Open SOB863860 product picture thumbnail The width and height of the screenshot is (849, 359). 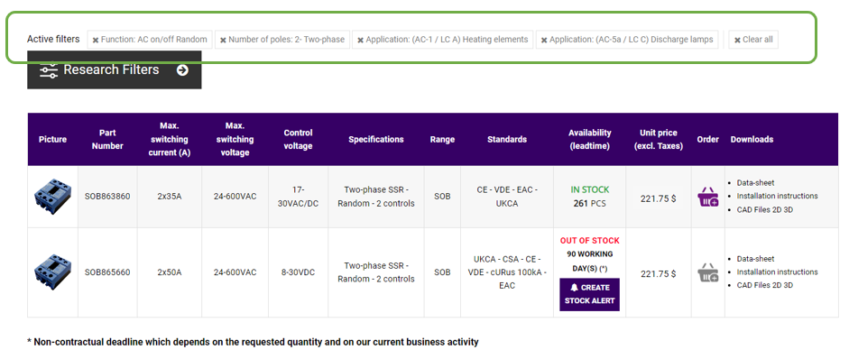click(52, 196)
